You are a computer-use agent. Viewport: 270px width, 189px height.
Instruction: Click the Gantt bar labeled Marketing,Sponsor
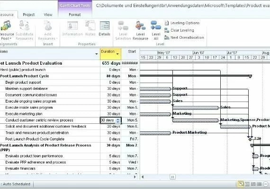click(195, 120)
